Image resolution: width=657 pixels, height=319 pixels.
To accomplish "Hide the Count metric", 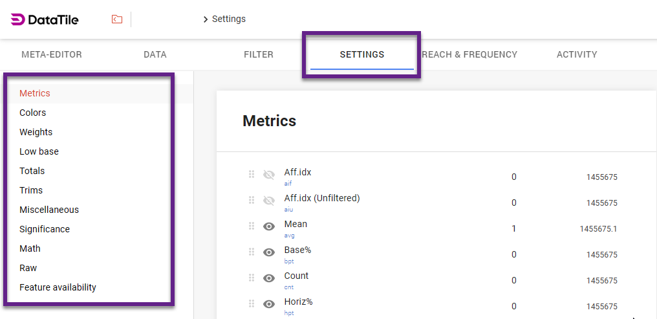I will point(269,278).
